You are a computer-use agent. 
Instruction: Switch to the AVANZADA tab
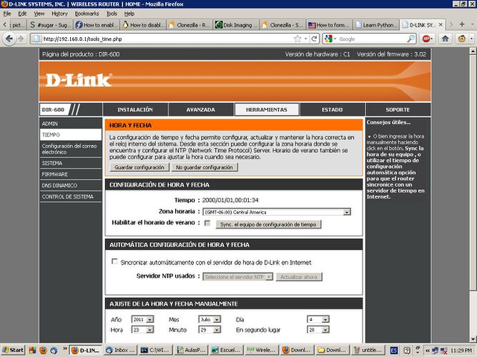coord(200,110)
